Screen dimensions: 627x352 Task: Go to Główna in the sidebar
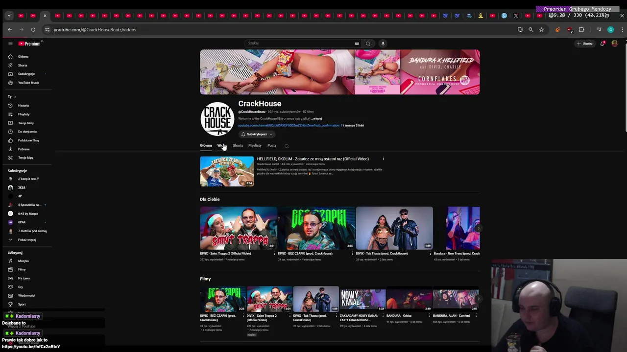(x=24, y=57)
